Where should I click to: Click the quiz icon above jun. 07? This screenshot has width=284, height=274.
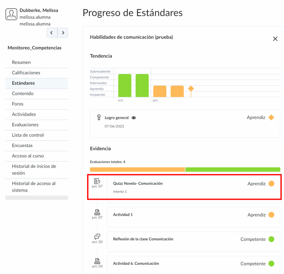pos(97,181)
